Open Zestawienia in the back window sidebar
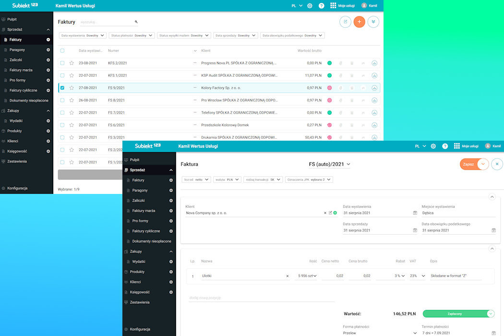Viewport: 504px width, 336px height. [17, 161]
